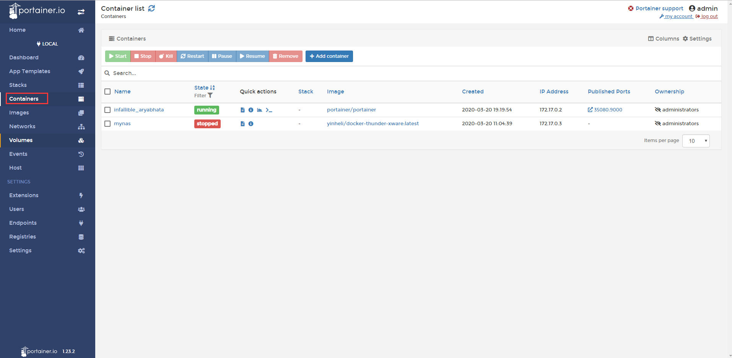Open the portainer/portainer image link
This screenshot has width=732, height=358.
351,110
